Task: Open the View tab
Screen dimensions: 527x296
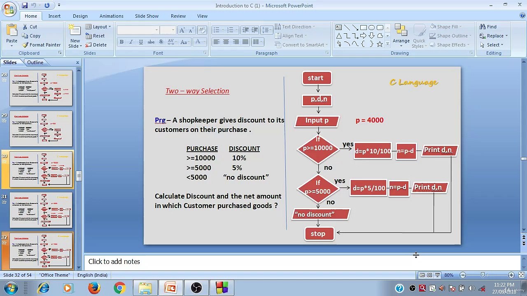Action: [x=202, y=16]
